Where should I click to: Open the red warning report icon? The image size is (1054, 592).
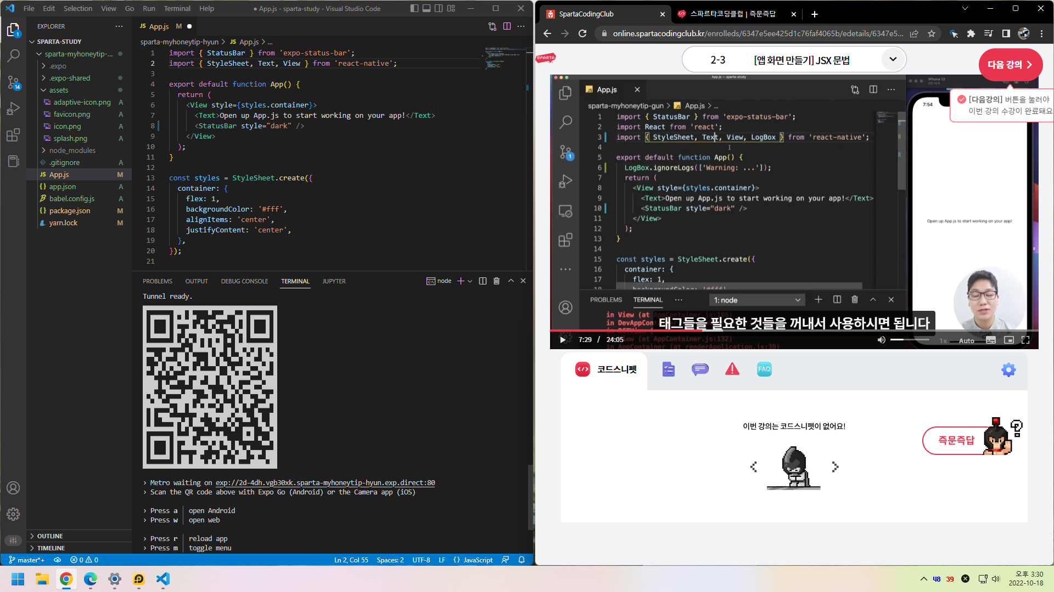[732, 369]
